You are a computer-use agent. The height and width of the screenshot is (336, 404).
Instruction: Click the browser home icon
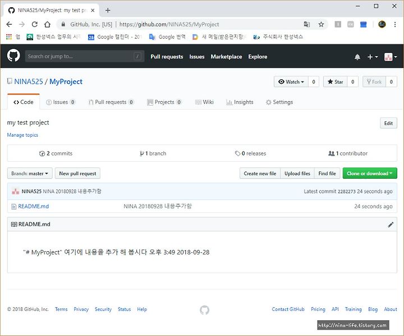pos(47,24)
